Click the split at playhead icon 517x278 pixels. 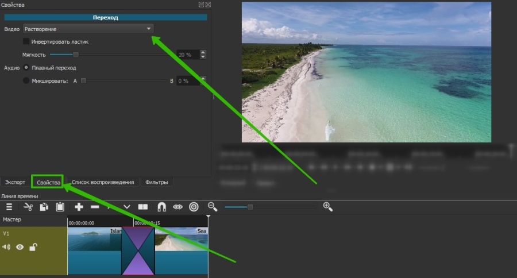click(x=143, y=207)
